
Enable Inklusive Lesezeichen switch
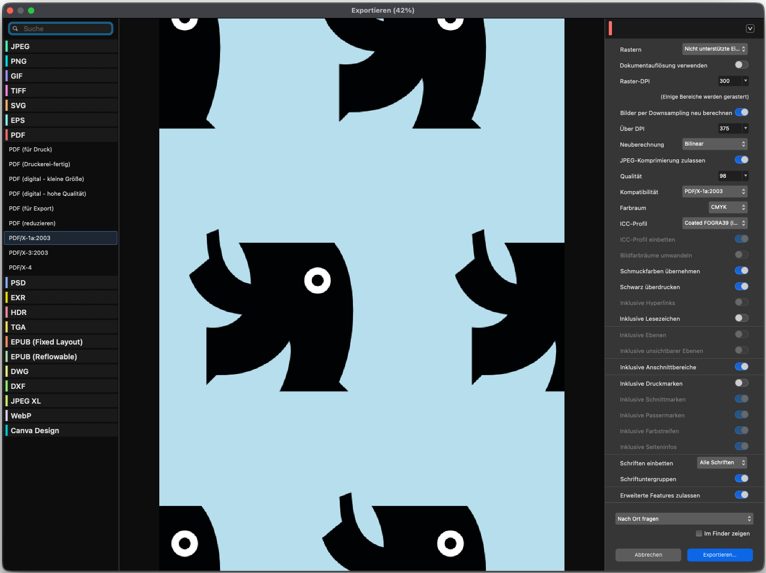tap(742, 318)
